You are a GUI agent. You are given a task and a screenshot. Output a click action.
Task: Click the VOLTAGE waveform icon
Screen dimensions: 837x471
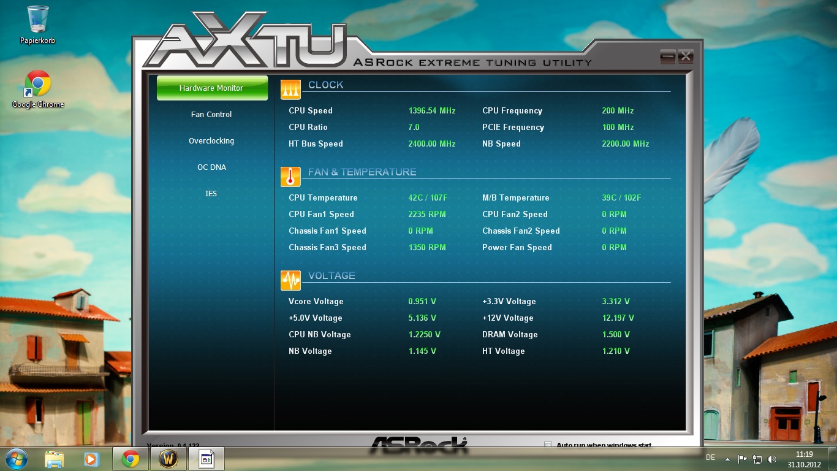(290, 280)
